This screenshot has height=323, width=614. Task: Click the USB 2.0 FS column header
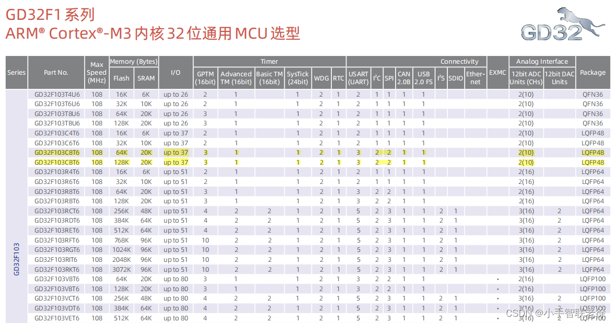424,78
